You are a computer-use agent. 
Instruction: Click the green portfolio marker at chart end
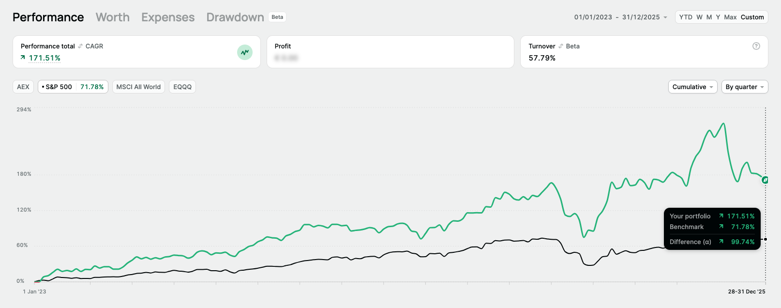tap(765, 180)
